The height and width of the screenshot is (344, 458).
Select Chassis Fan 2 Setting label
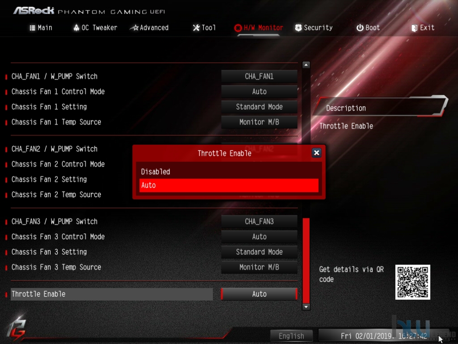[x=49, y=179]
